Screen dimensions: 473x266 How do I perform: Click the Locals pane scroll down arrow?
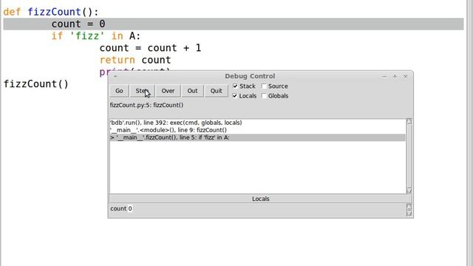coord(409,214)
